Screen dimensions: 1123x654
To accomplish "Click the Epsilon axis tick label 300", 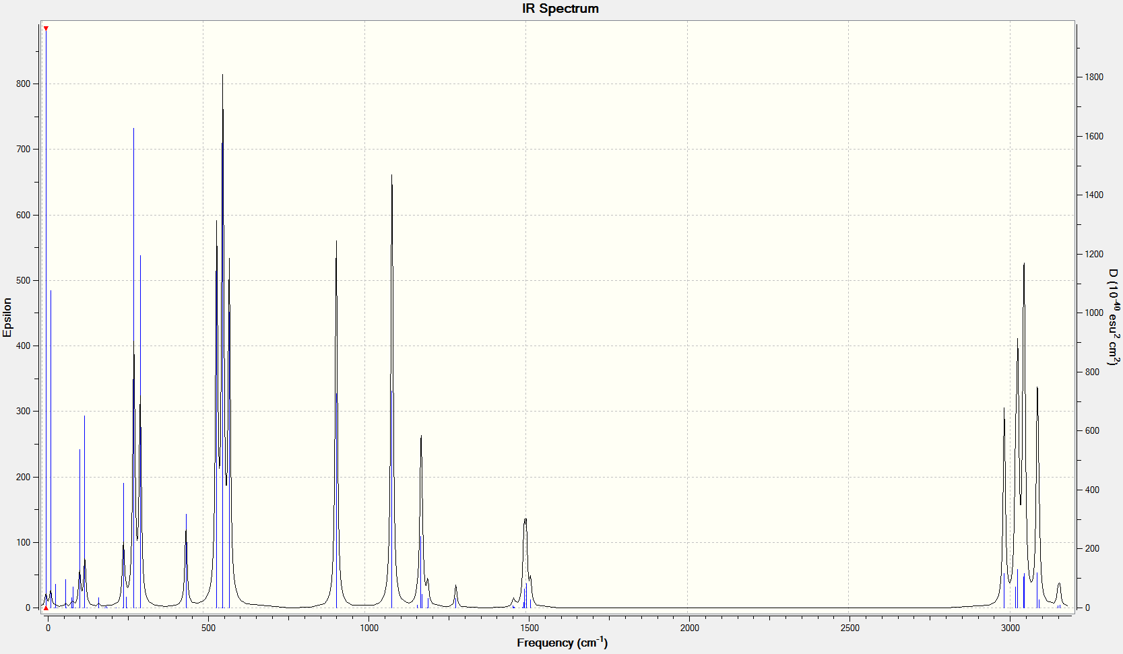I will (x=24, y=411).
